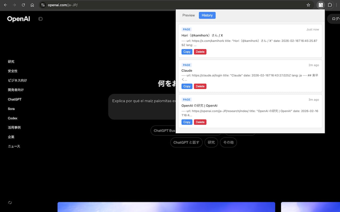Open 活用事例 in the sidebar

pos(14,127)
